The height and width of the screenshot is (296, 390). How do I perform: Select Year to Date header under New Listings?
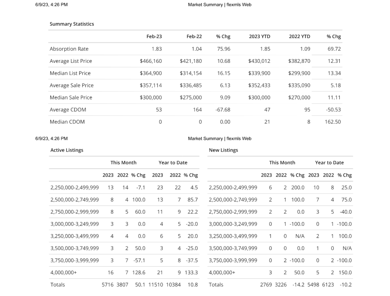[329, 163]
